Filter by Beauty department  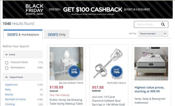[9, 94]
